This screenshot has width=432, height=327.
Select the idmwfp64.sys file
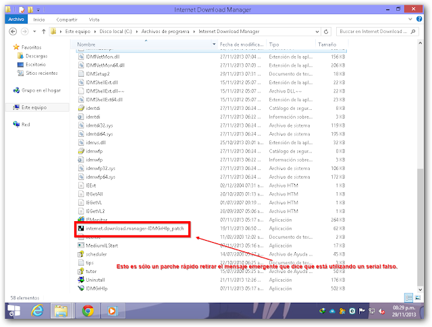[x=101, y=177]
